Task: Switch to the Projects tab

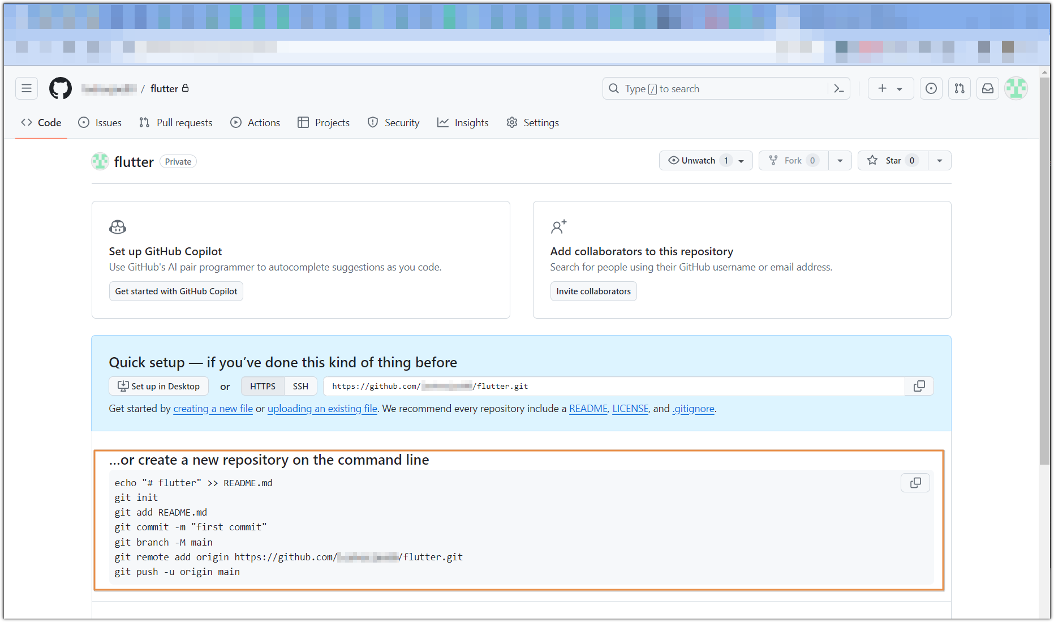Action: [x=324, y=123]
